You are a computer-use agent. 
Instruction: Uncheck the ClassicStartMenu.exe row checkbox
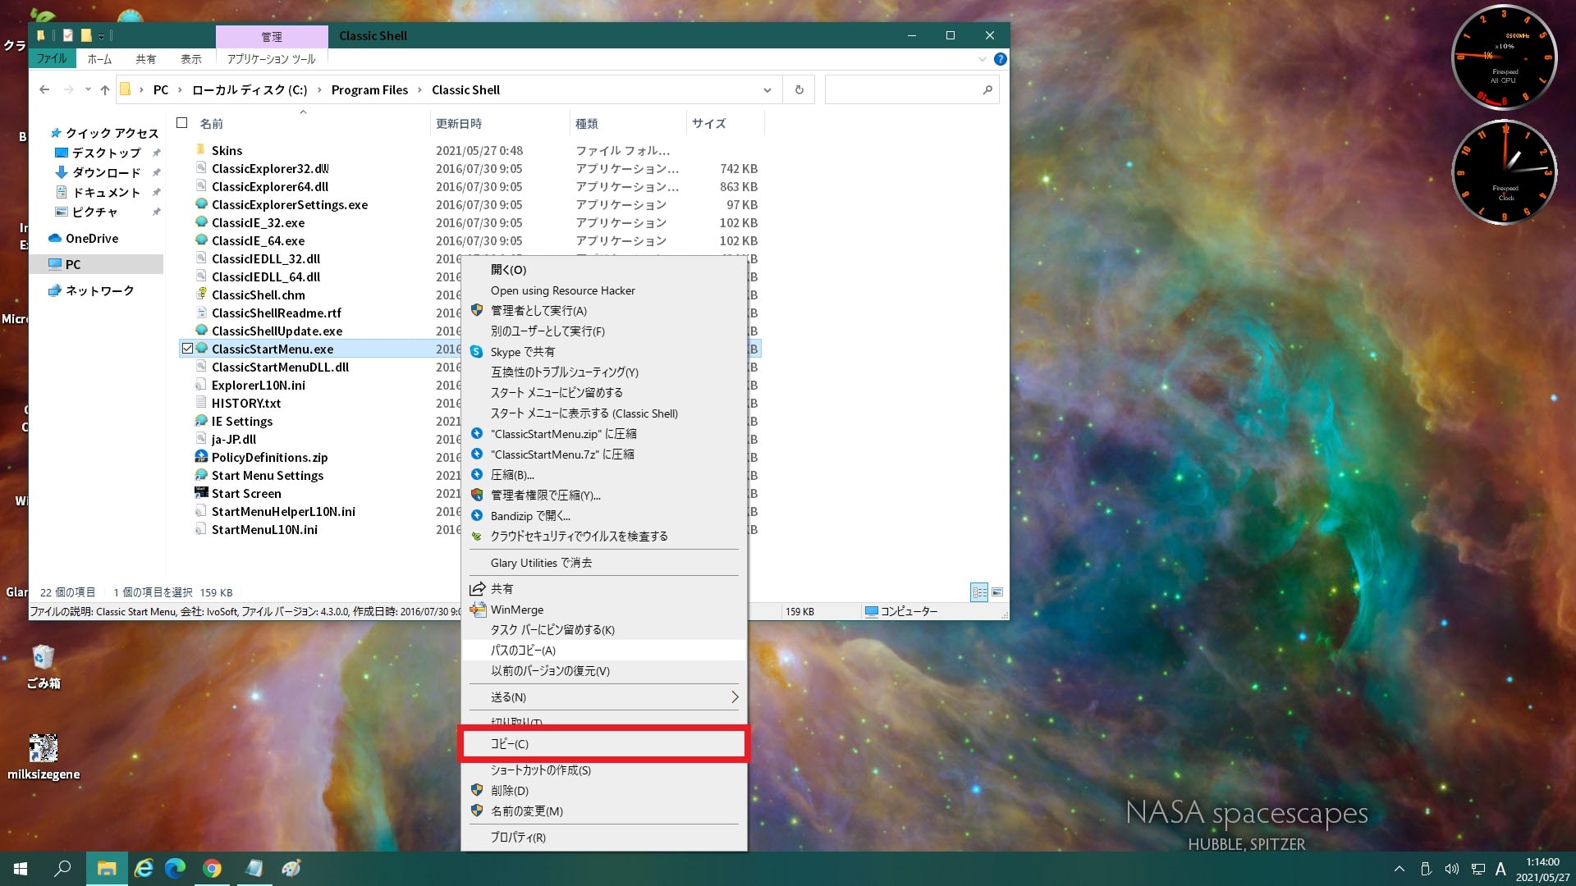(x=187, y=349)
